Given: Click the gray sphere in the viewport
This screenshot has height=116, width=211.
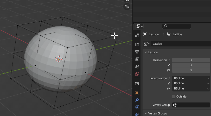Looking at the screenshot, I should point(61,59).
